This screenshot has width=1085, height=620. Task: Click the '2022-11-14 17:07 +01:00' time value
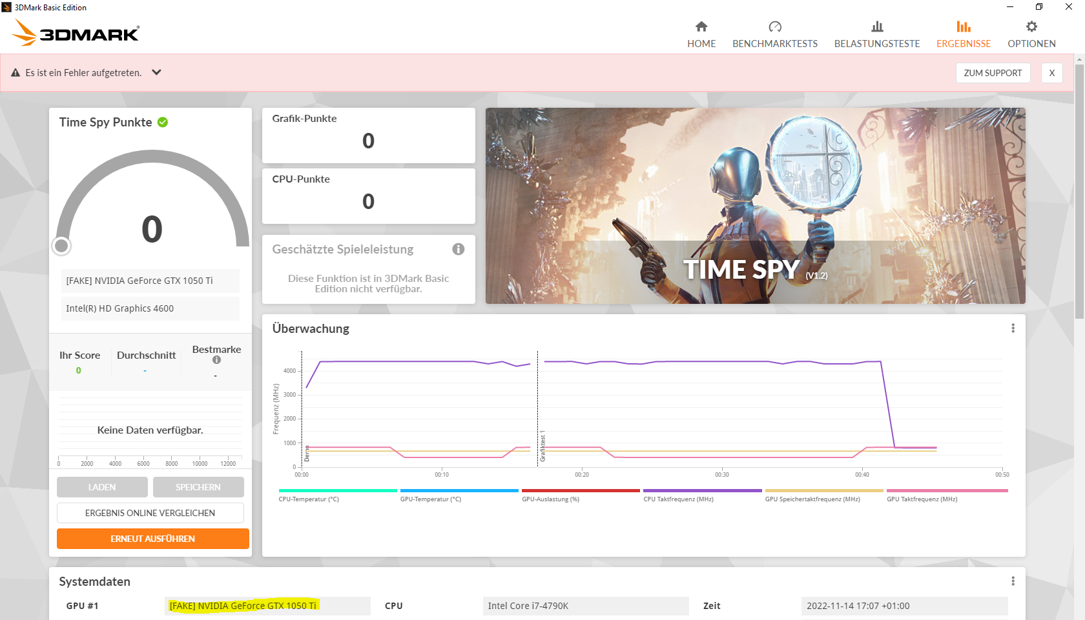click(x=904, y=606)
